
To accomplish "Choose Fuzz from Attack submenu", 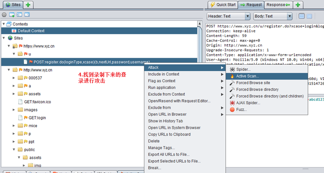I will [267, 110].
